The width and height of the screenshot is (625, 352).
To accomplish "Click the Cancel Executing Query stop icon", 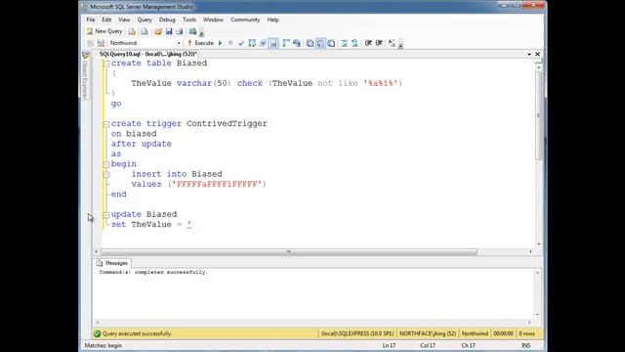I will (x=230, y=43).
